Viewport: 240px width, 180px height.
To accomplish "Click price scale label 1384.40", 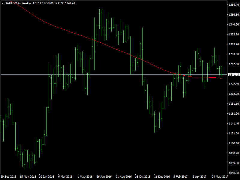I will 234,5.
